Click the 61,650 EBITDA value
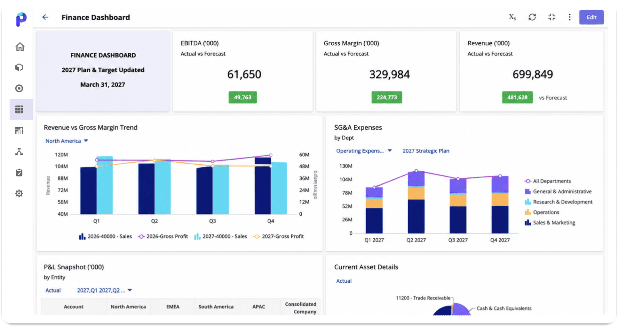Image resolution: width=618 pixels, height=327 pixels. pyautogui.click(x=244, y=74)
